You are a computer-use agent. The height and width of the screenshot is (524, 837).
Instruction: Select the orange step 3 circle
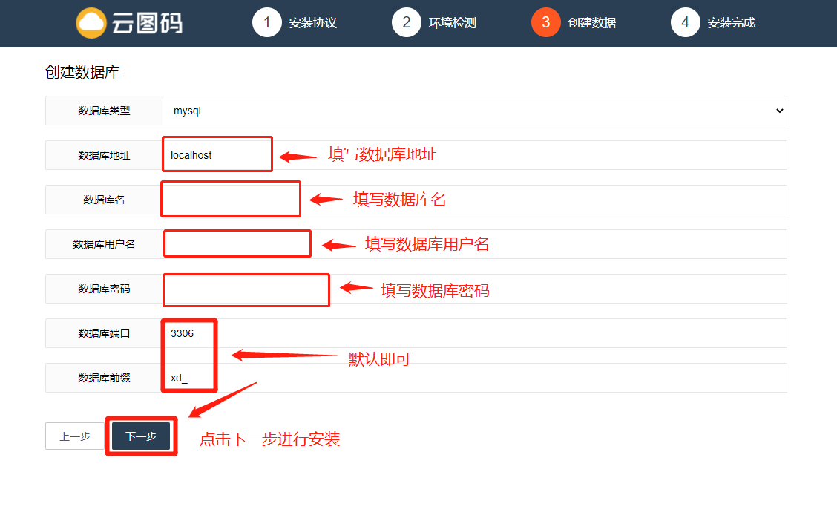545,22
